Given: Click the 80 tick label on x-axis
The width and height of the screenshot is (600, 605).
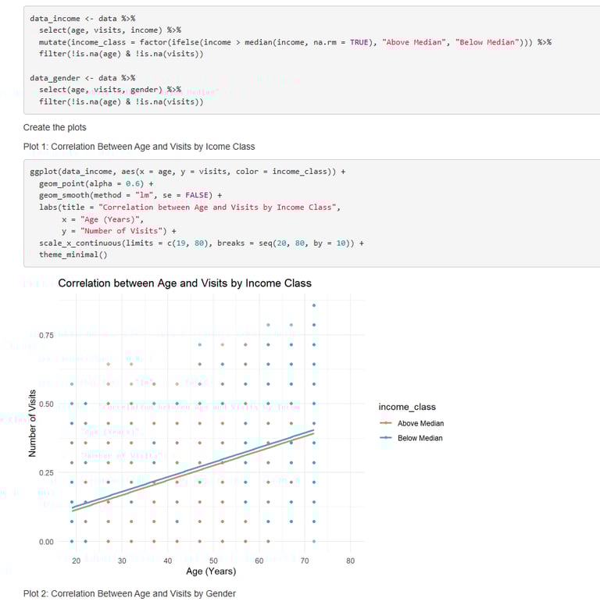Looking at the screenshot, I should coord(350,561).
